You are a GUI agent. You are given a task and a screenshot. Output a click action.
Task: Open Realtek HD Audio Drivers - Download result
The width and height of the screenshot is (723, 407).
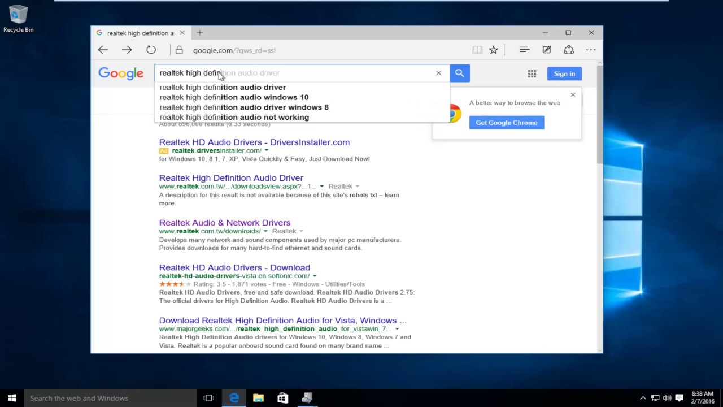(234, 267)
